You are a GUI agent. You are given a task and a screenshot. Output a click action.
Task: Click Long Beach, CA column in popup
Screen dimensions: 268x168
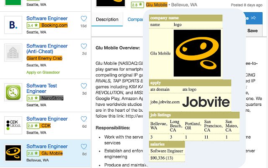(176, 126)
